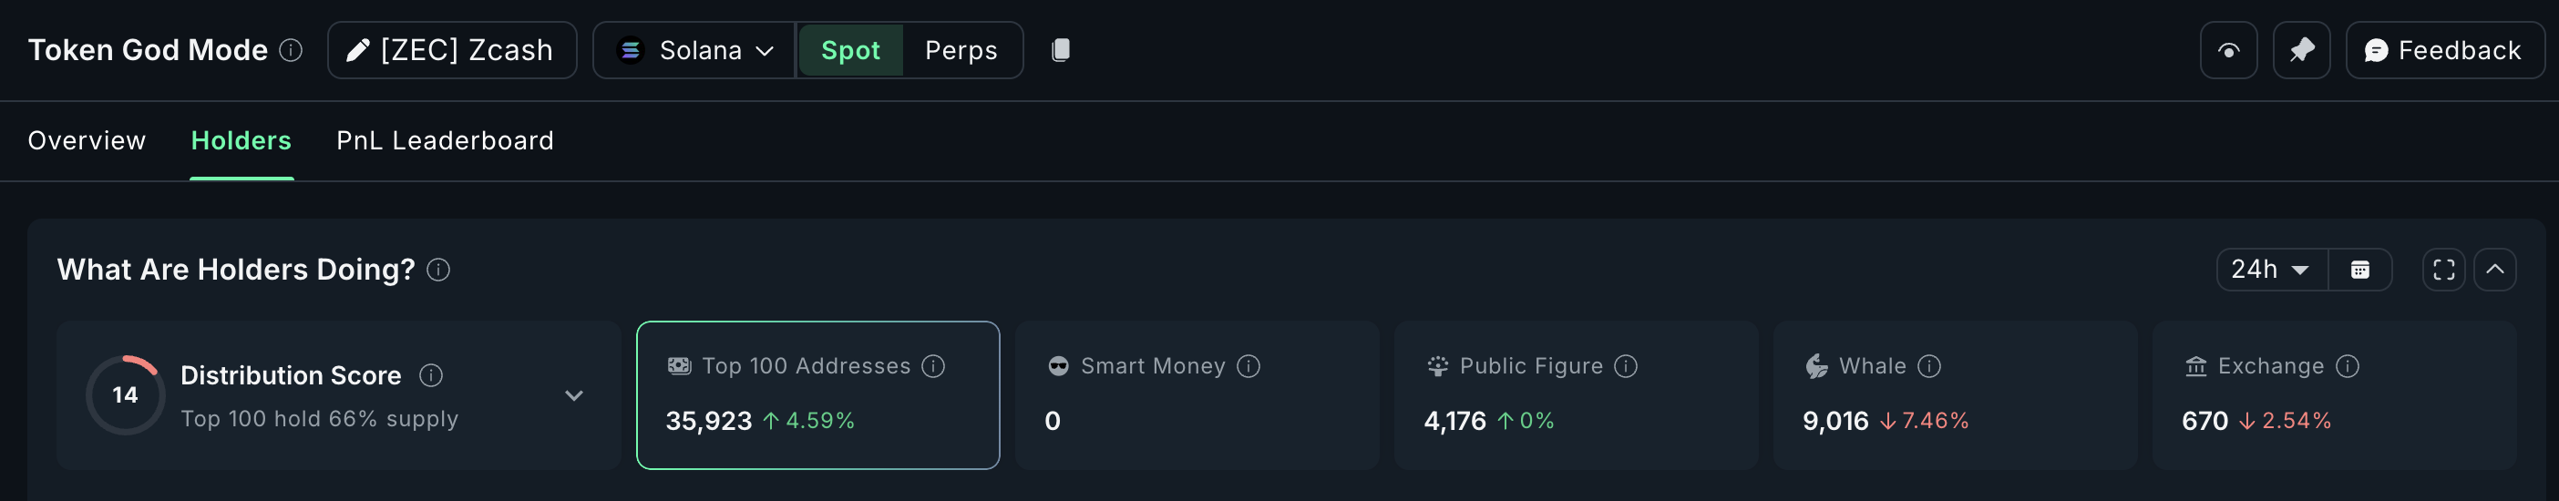Switch to Perps market mode

click(x=960, y=51)
